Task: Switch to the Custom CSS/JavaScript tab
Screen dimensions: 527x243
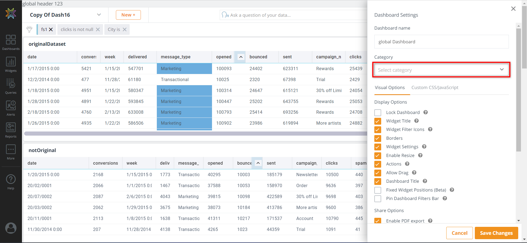Action: pos(435,88)
